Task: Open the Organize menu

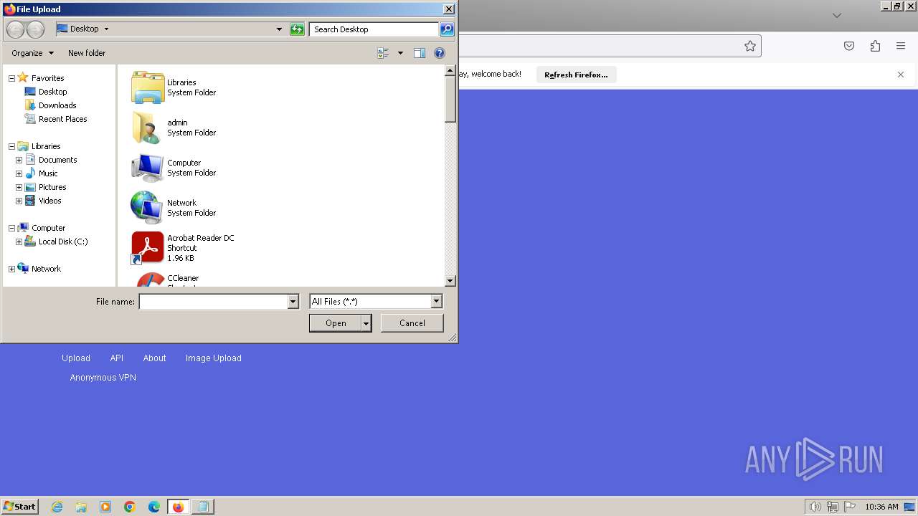Action: coord(32,53)
